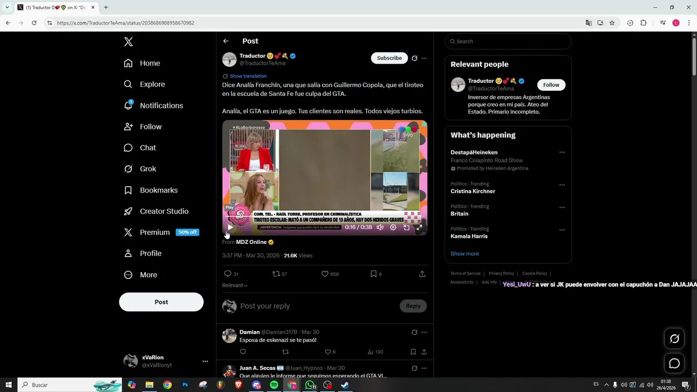Image resolution: width=697 pixels, height=392 pixels.
Task: Open Cristina Kirchner trend options
Action: tap(562, 185)
